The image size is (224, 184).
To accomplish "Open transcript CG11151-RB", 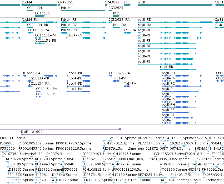I will tap(46, 41).
